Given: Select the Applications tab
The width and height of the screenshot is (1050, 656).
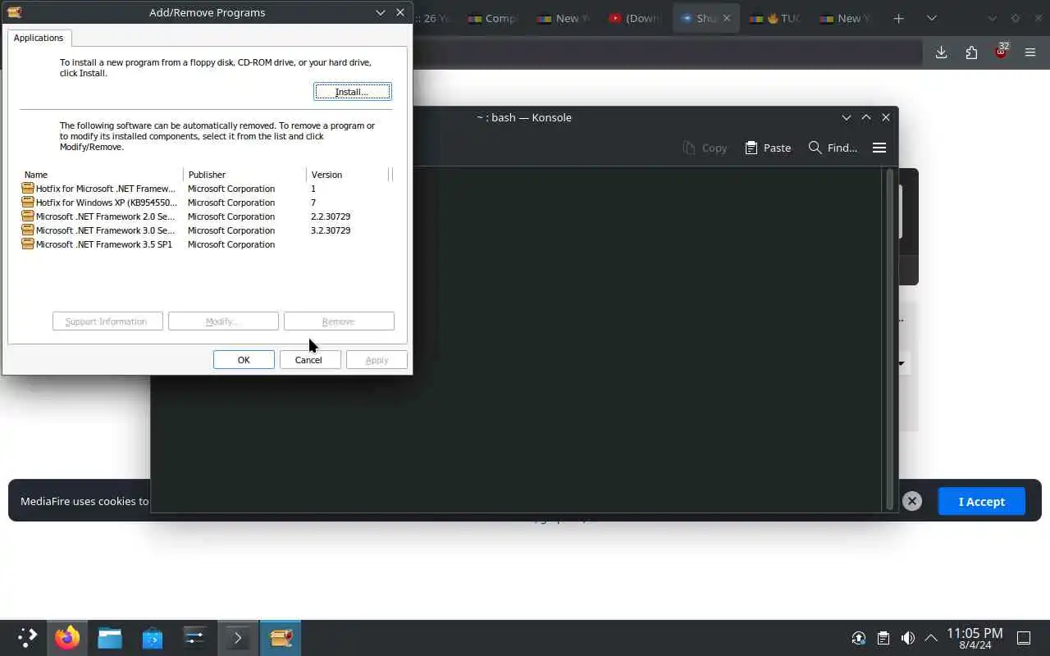Looking at the screenshot, I should pos(39,38).
